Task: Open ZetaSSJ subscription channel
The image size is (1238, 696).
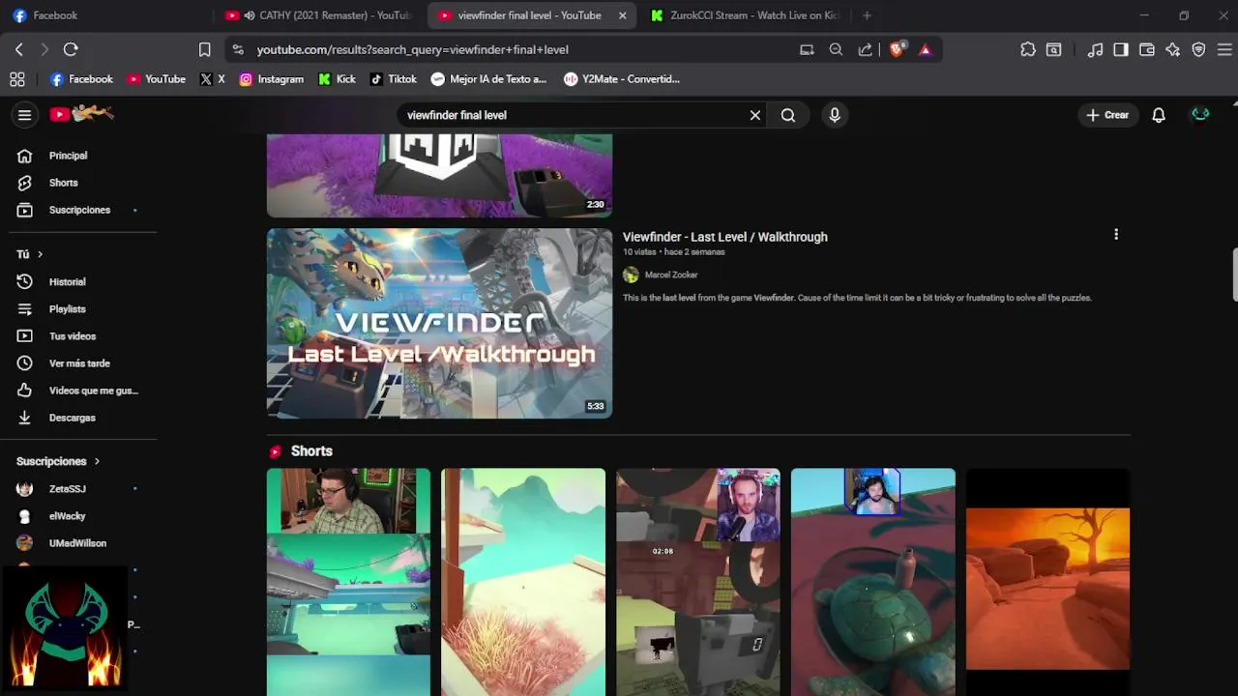Action: (x=67, y=489)
